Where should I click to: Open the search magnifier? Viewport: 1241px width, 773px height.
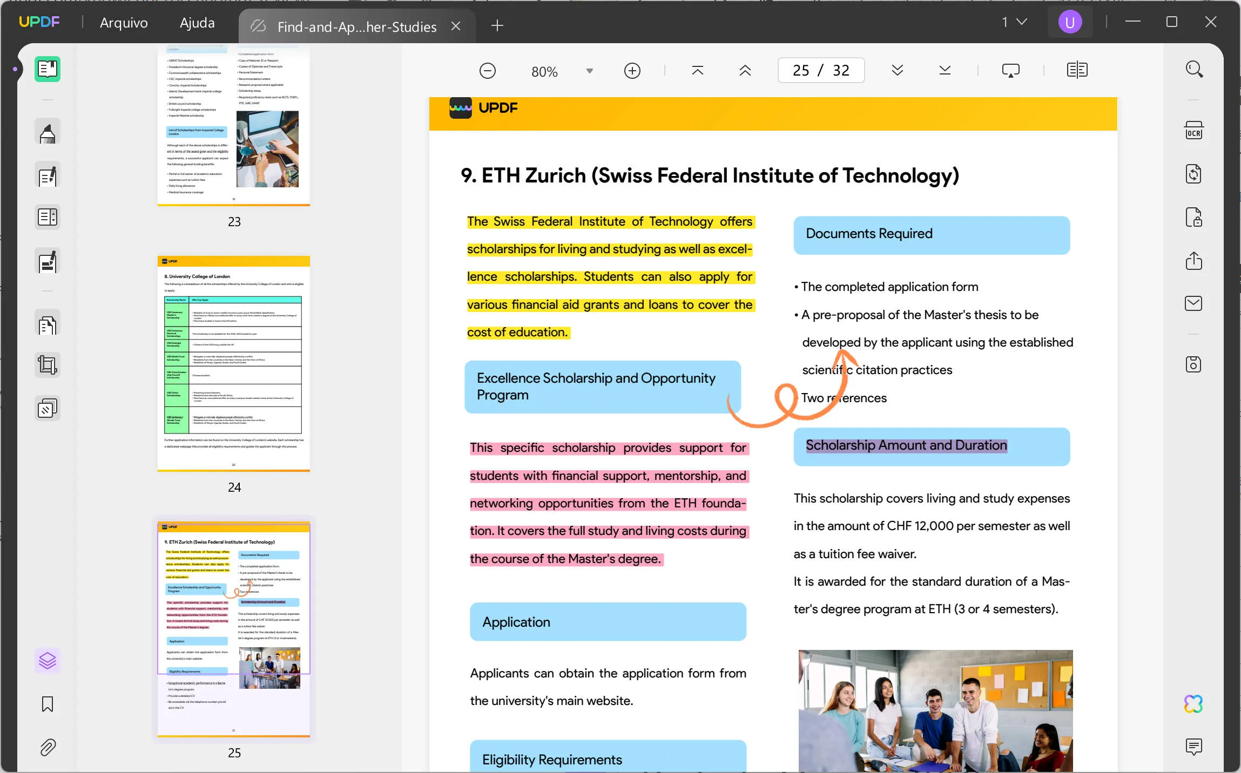point(1193,69)
